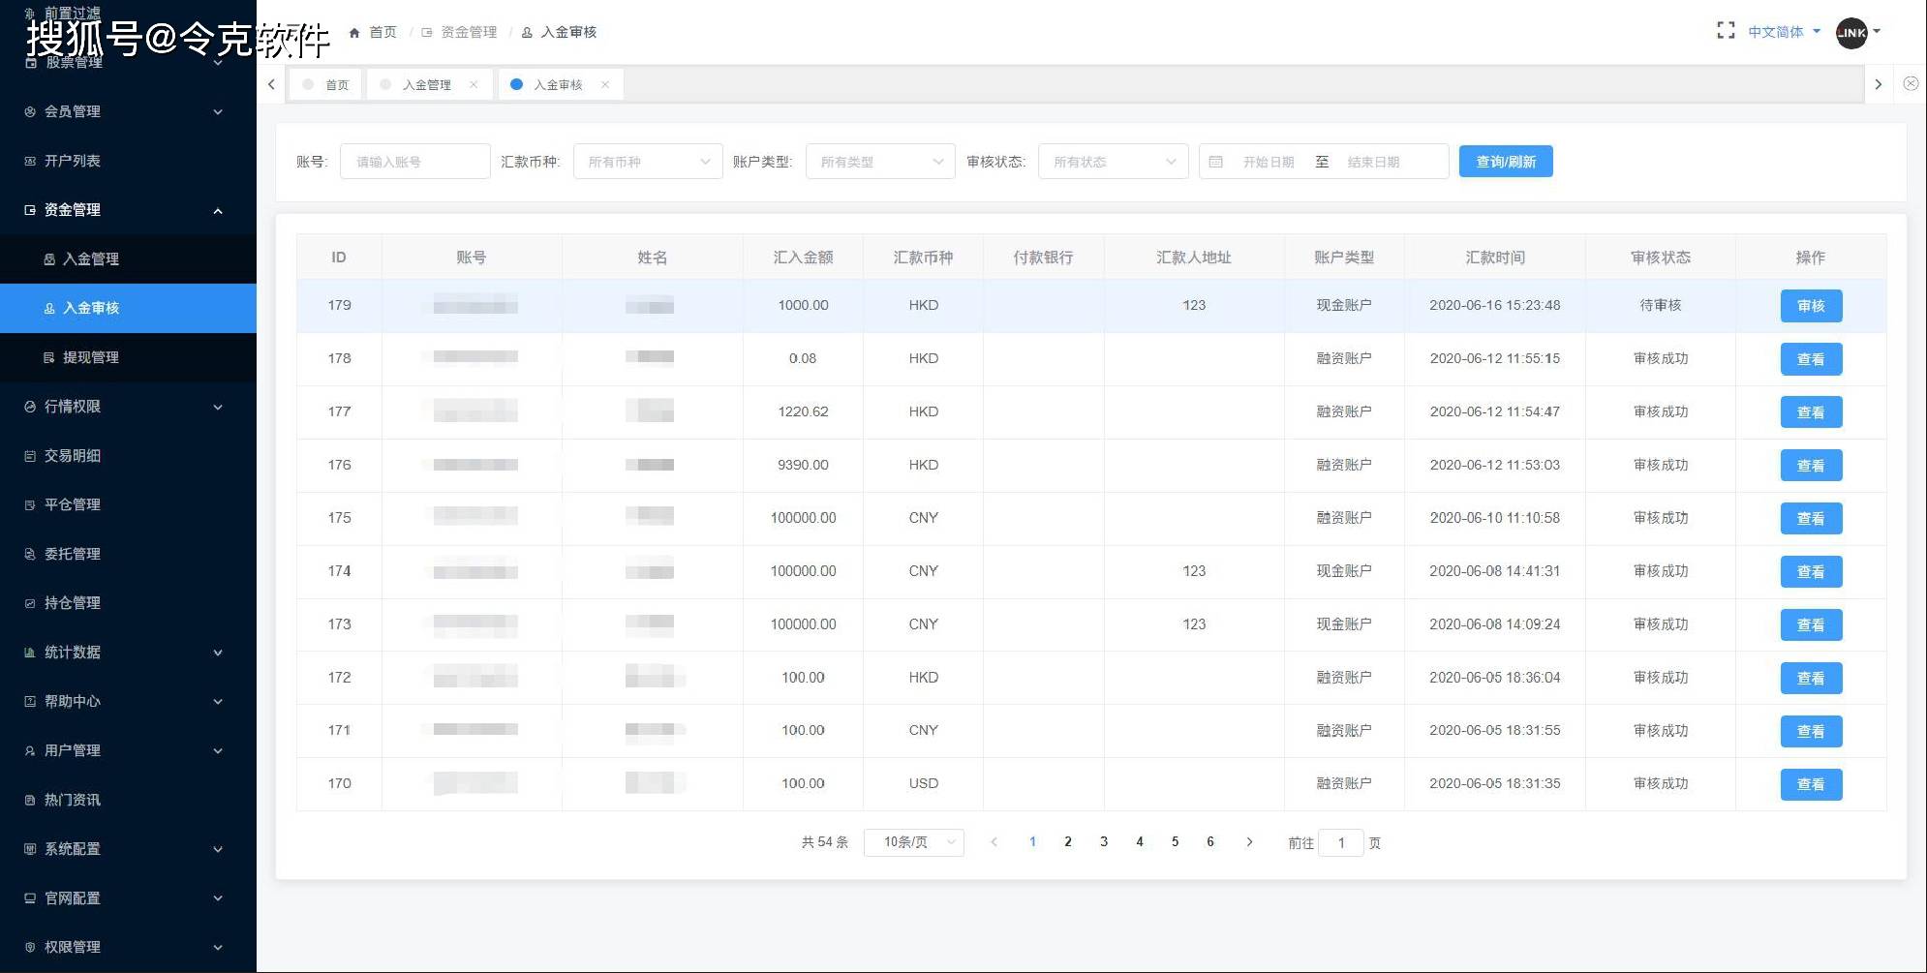Switch to the 入金管理 tab
Image resolution: width=1927 pixels, height=973 pixels.
click(x=427, y=84)
